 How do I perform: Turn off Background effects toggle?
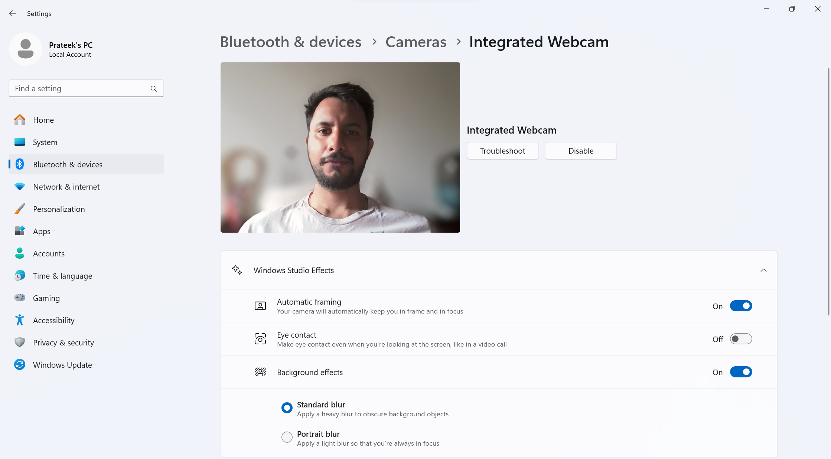[741, 372]
